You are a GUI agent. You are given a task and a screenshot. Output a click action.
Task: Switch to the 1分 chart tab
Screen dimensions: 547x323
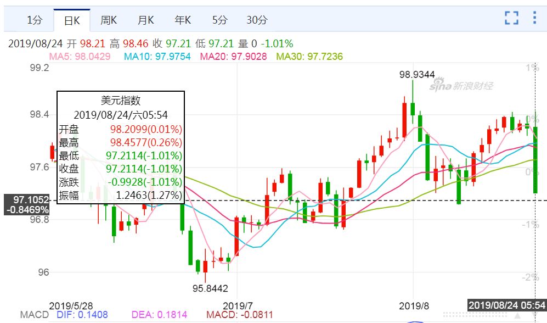34,20
